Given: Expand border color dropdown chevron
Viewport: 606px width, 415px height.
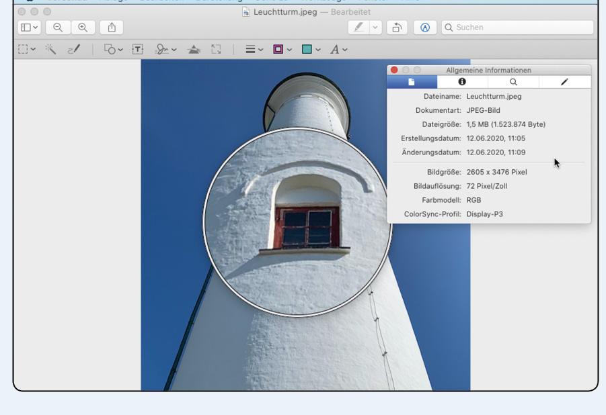Looking at the screenshot, I should point(289,50).
